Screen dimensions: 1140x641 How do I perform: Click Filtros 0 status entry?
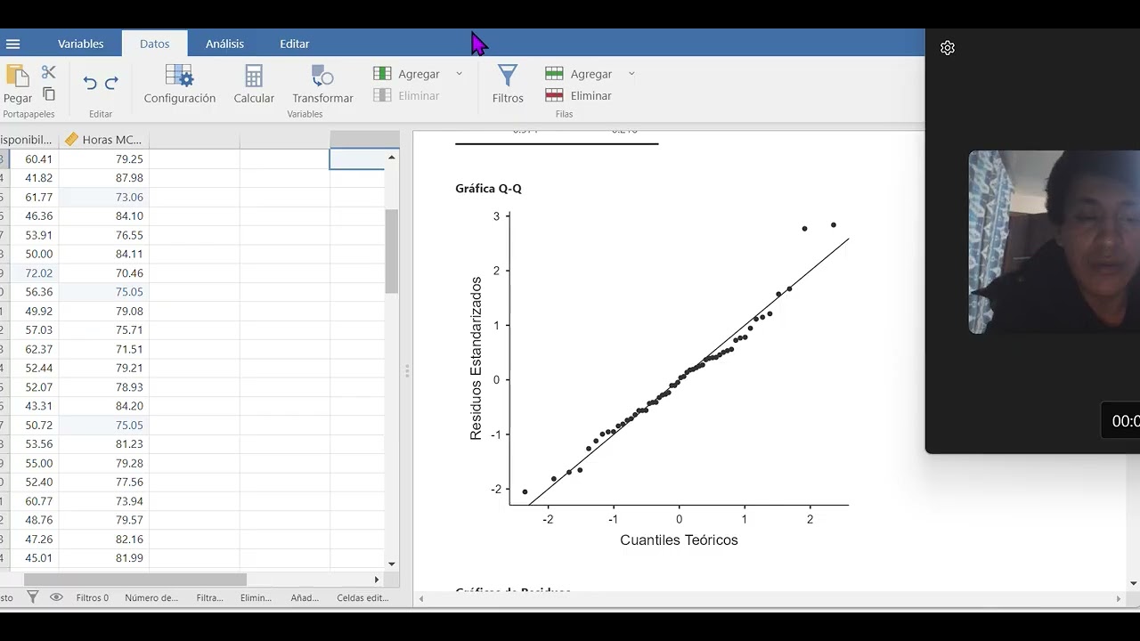tap(92, 597)
